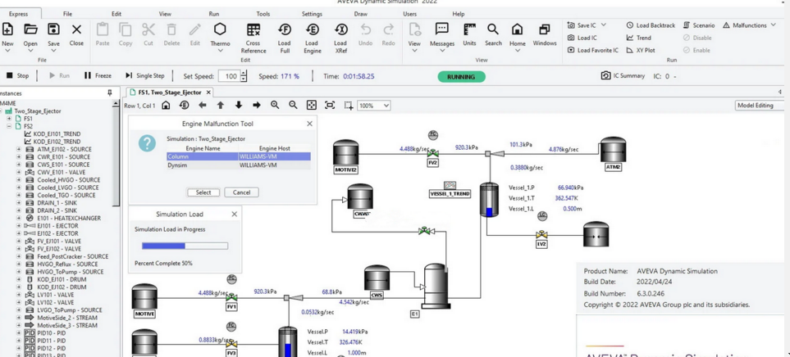Click the zoom out magnifier on flowsheet toolbar
This screenshot has width=790, height=357.
pyautogui.click(x=293, y=105)
